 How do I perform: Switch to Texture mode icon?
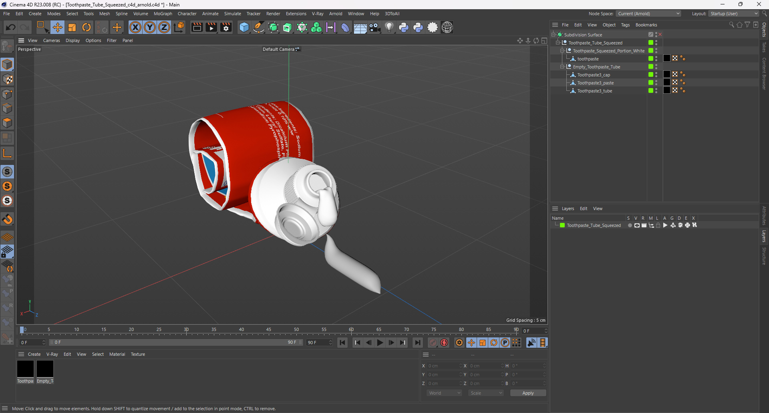(x=7, y=79)
